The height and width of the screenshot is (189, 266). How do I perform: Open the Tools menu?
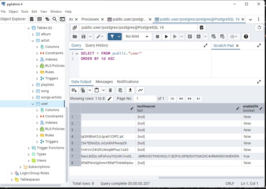(24, 12)
